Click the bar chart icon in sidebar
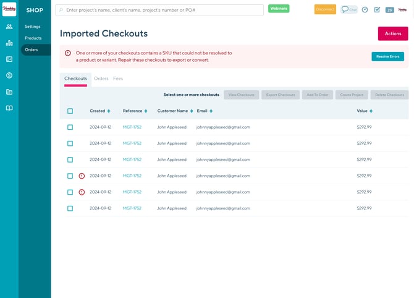 click(9, 43)
